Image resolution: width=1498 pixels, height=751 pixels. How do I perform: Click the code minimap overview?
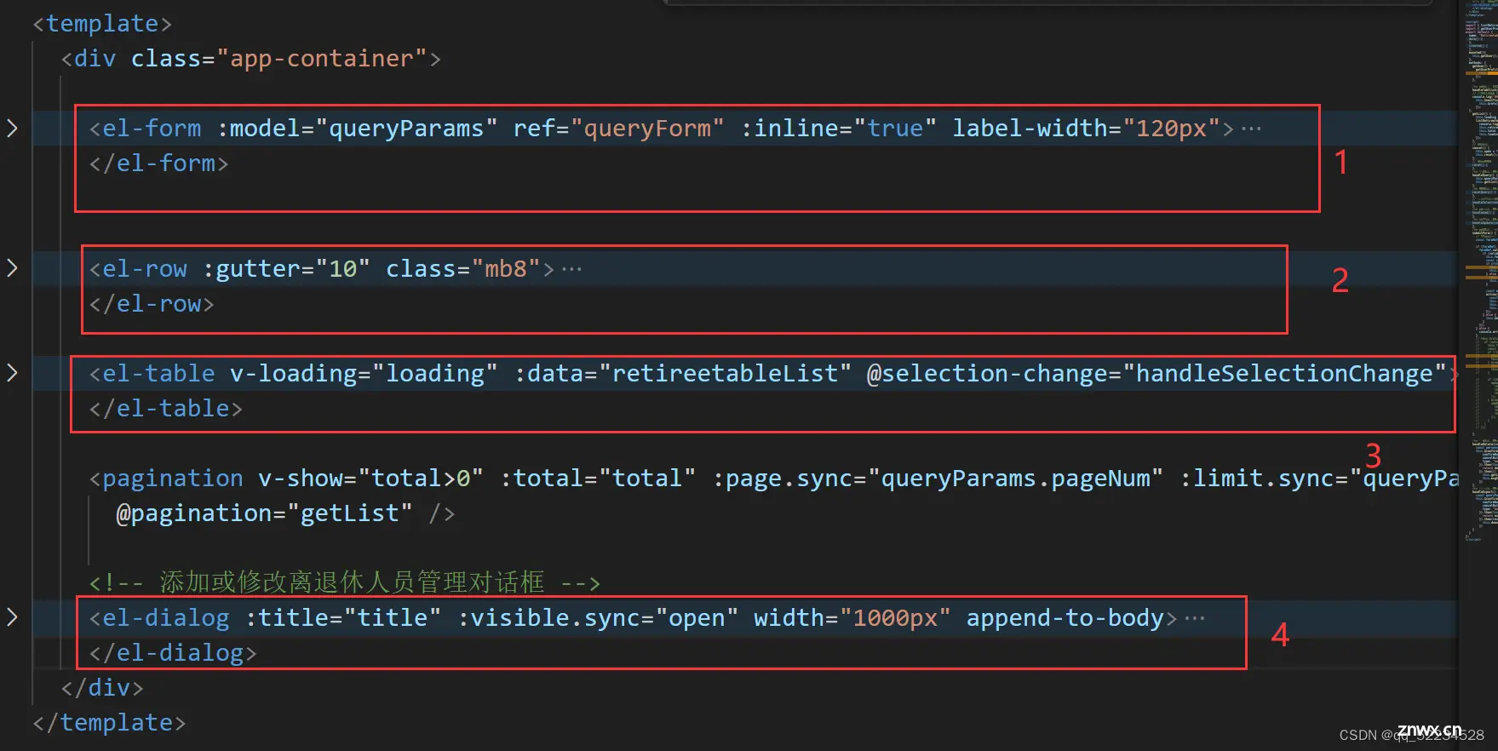point(1480,272)
